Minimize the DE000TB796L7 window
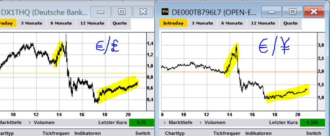330x136 pixels. (271, 12)
